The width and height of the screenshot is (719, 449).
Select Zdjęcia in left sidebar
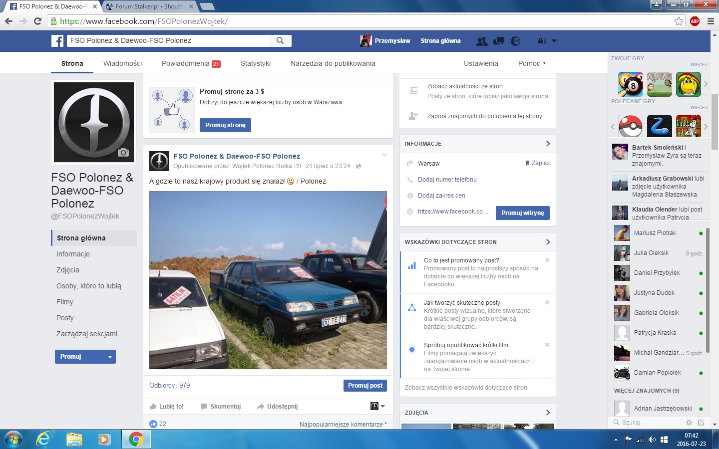[68, 270]
